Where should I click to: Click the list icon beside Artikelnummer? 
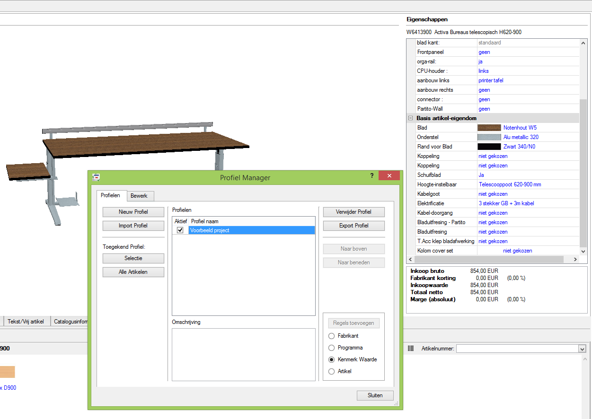pos(411,349)
